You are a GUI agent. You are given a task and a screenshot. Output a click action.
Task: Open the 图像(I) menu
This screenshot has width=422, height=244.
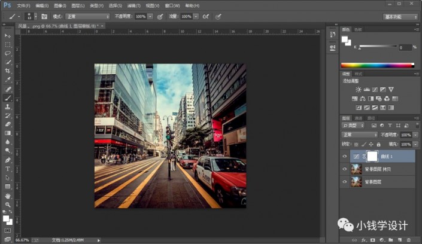pyautogui.click(x=60, y=5)
